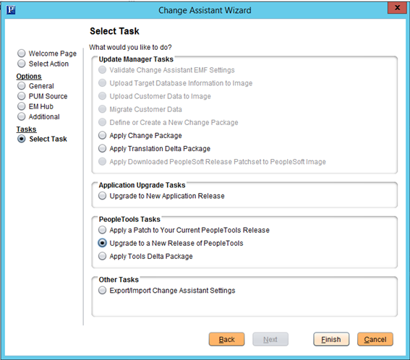410x360 pixels.
Task: Click the Application Upgrade Tasks group label
Action: click(x=142, y=185)
